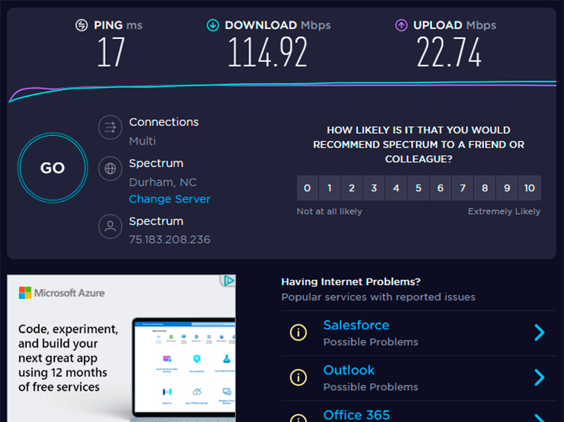Click the ping icon
The image size is (564, 422).
pos(81,25)
